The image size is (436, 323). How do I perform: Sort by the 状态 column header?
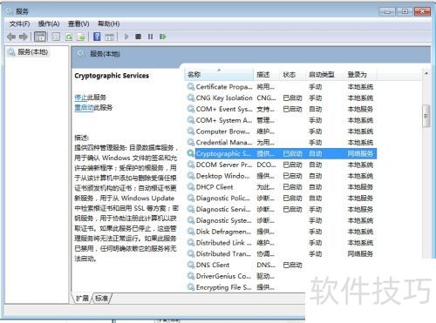pyautogui.click(x=292, y=75)
